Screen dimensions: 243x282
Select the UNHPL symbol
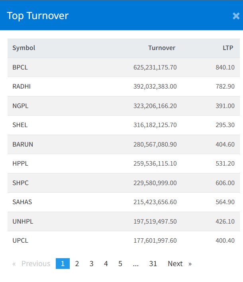(x=23, y=222)
